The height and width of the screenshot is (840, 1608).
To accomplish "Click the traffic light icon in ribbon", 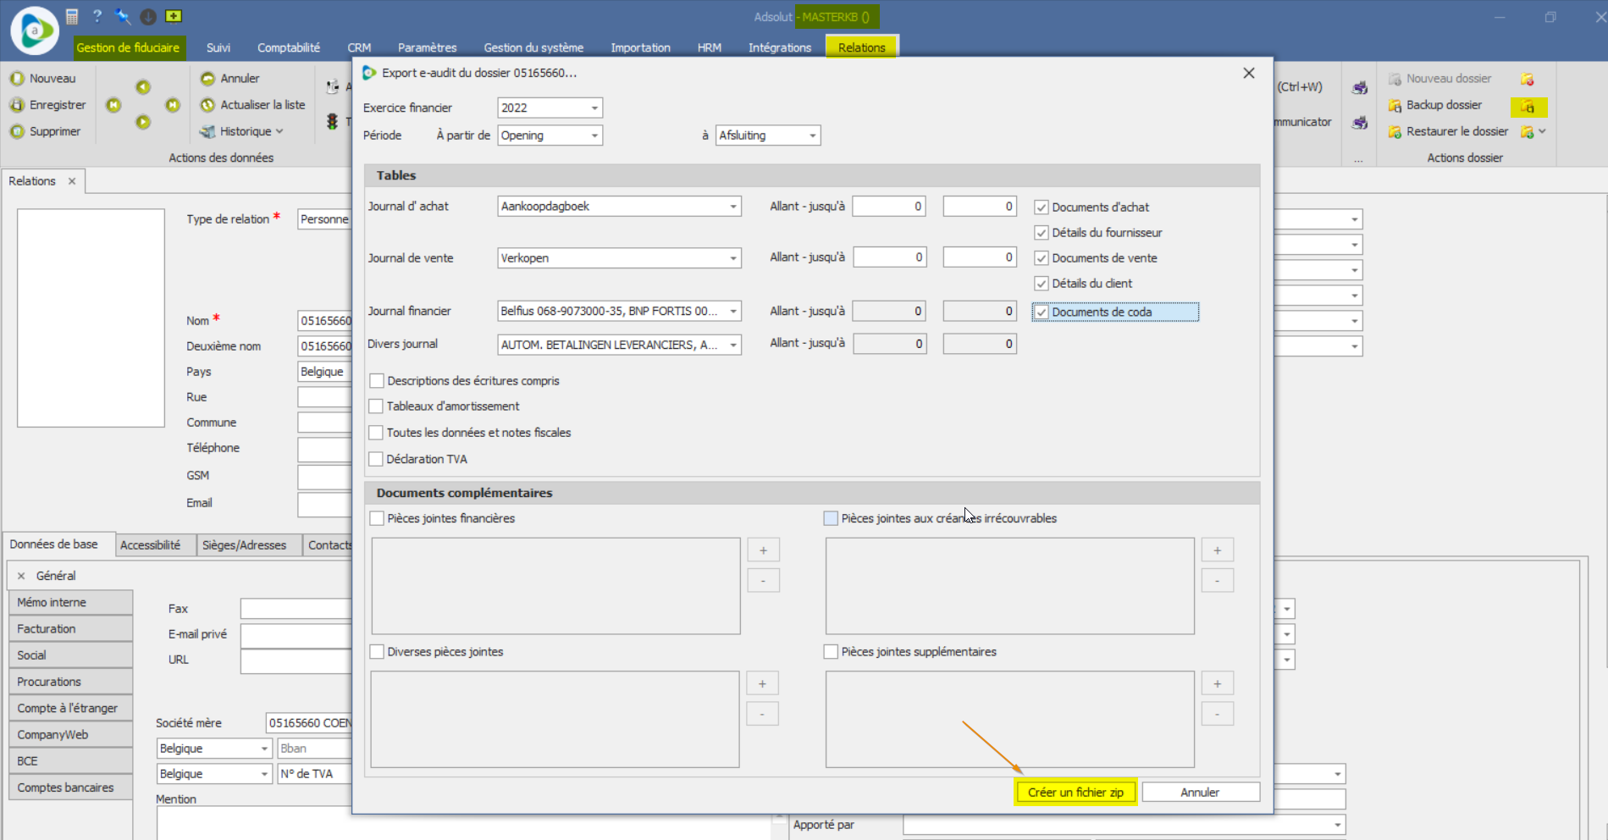I will (333, 122).
